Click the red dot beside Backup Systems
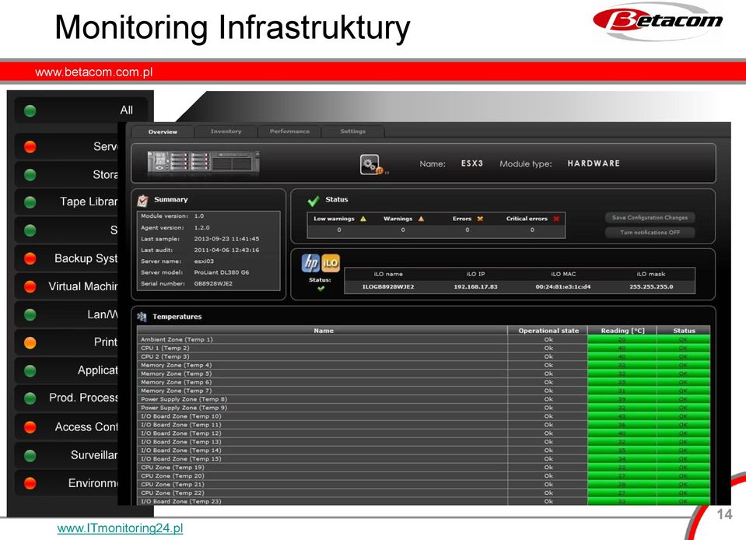 [x=30, y=258]
